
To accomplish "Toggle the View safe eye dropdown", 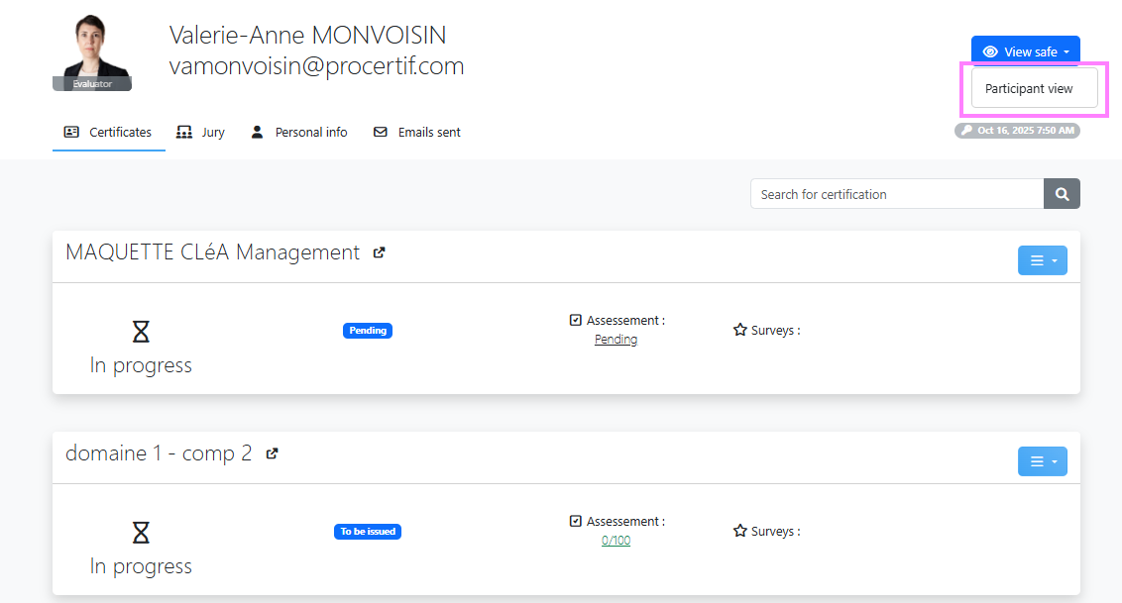I will coord(1025,51).
